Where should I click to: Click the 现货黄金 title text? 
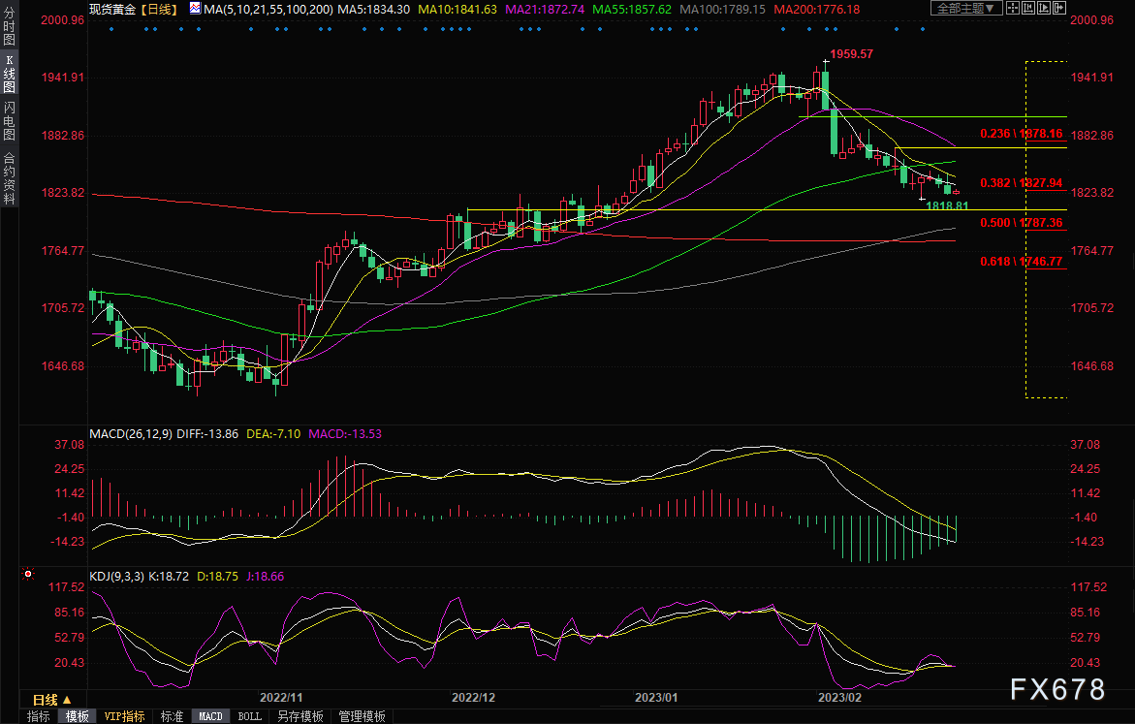pyautogui.click(x=112, y=10)
